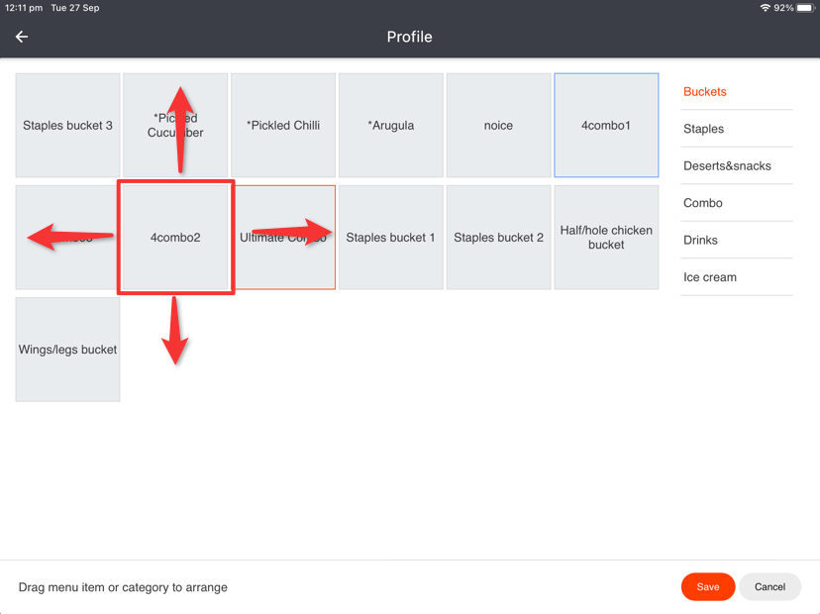
Task: Tap the back arrow icon
Action: (x=22, y=37)
